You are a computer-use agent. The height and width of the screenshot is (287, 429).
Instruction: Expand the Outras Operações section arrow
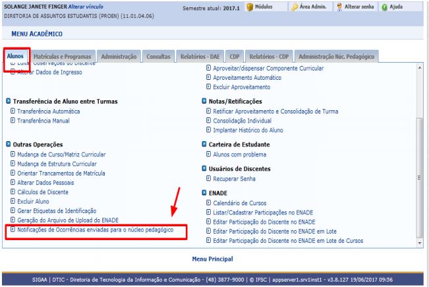[7, 143]
